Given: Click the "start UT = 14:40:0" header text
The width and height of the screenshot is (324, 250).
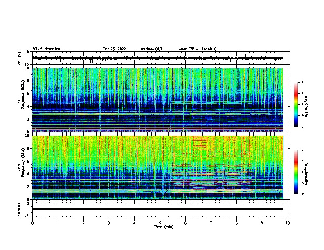Looking at the screenshot, I should coord(198,49).
